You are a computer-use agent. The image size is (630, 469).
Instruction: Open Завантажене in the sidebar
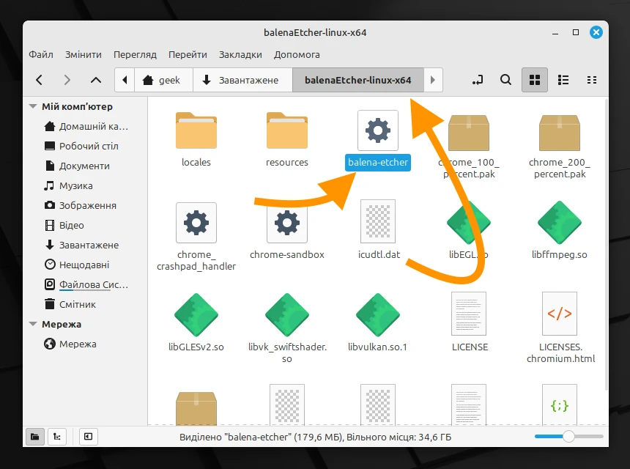pos(81,245)
